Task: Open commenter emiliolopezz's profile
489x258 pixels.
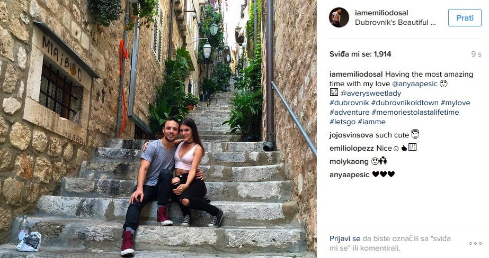Action: click(351, 149)
